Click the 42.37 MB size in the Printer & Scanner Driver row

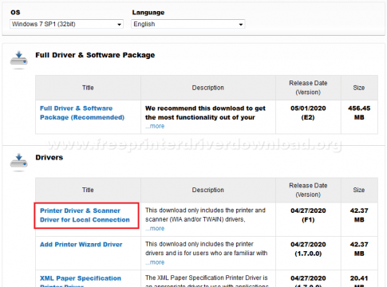[359, 215]
